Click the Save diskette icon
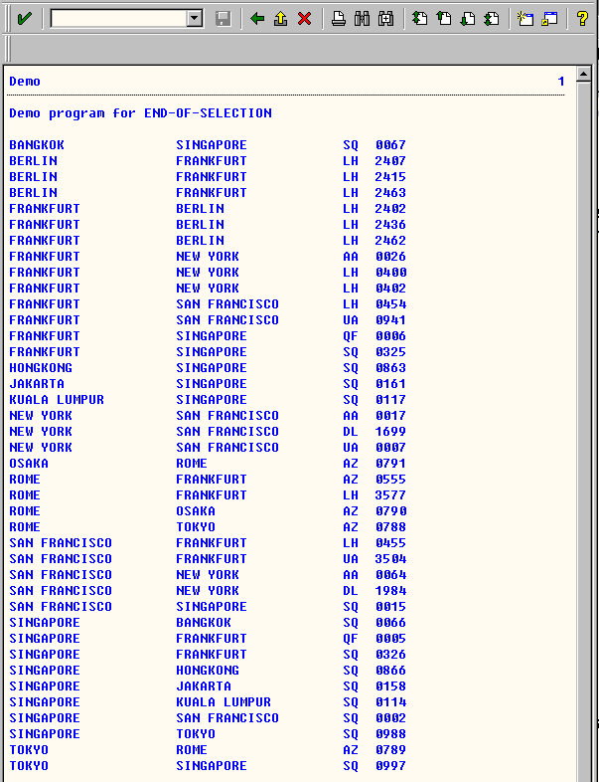The image size is (599, 782). coord(224,18)
